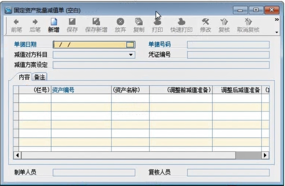Screen dimensions: 285x186
Task: Click the 制单人员 field
Action: [94, 172]
